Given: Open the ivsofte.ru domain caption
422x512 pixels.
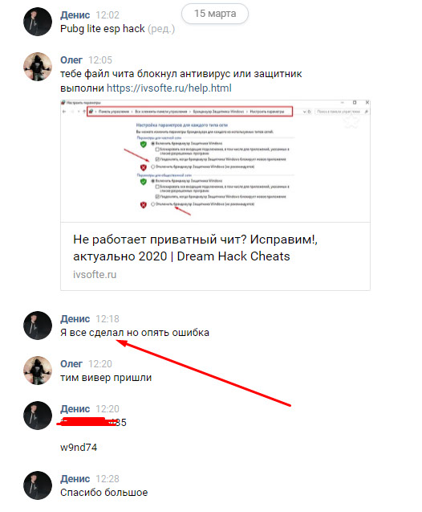Looking at the screenshot, I should (x=95, y=275).
